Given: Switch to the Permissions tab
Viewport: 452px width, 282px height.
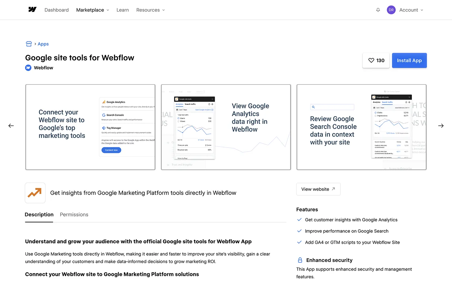Looking at the screenshot, I should pos(74,215).
